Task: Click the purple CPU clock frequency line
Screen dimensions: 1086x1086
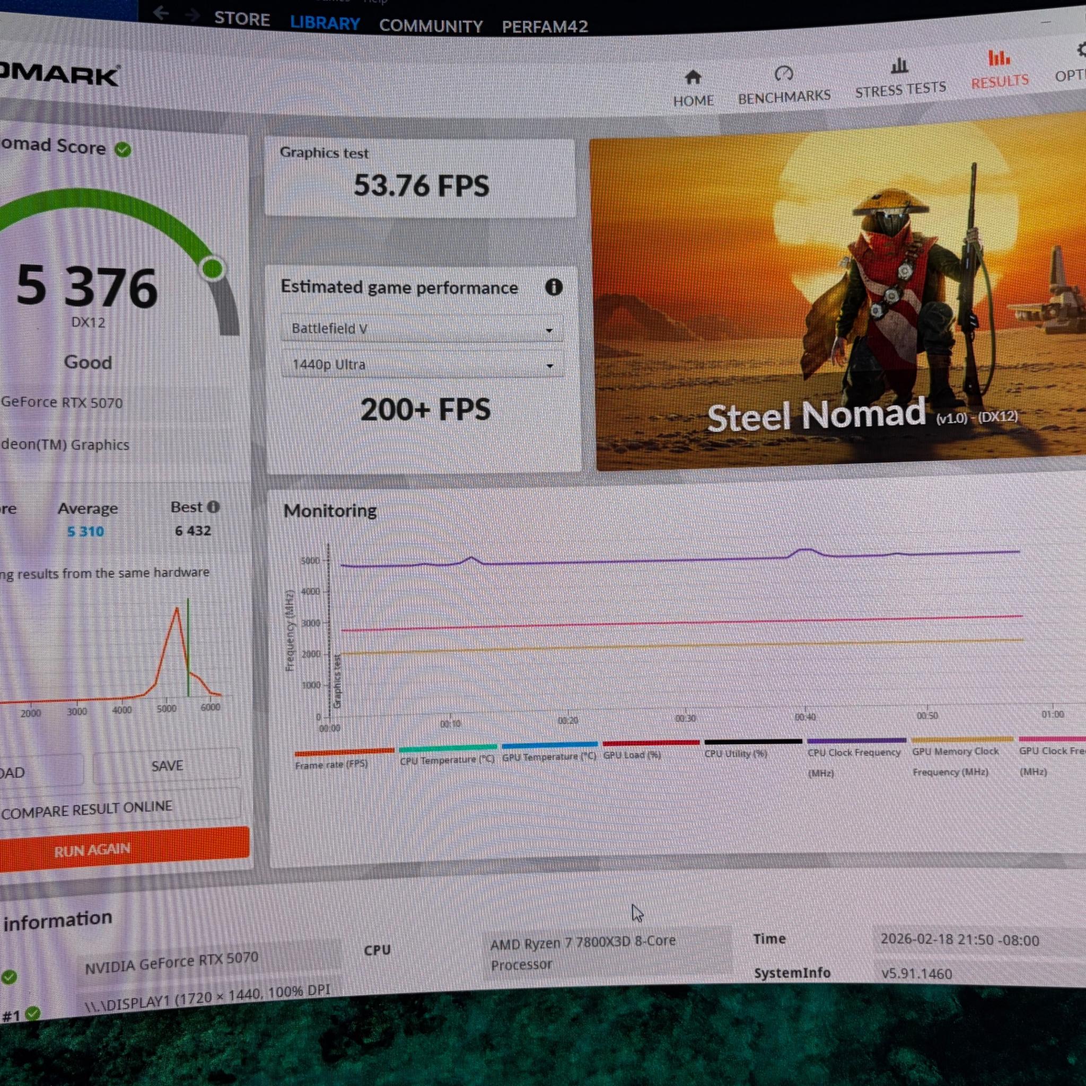Action: (x=680, y=560)
